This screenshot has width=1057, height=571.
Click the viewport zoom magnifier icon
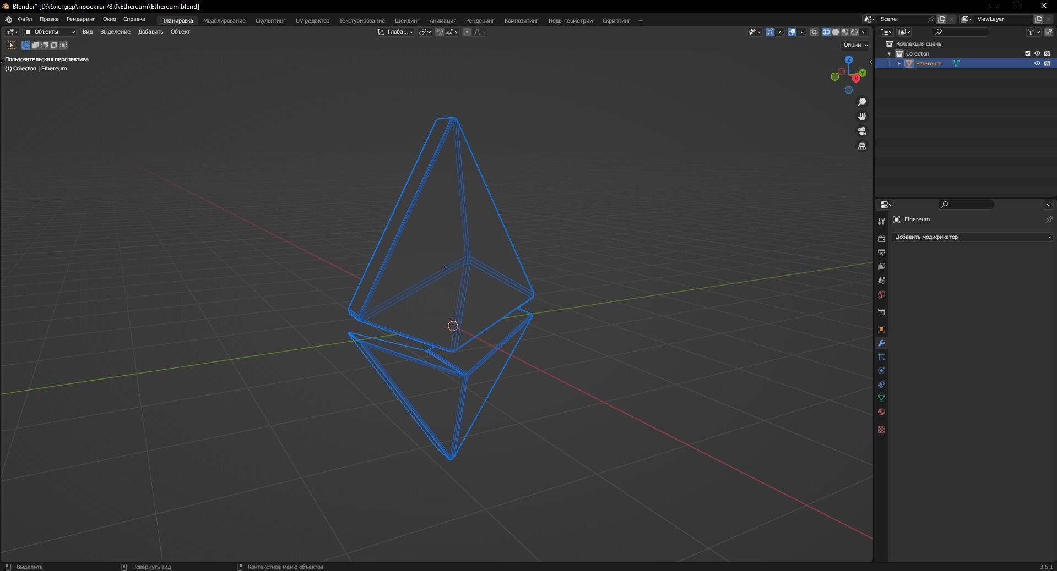(x=862, y=102)
